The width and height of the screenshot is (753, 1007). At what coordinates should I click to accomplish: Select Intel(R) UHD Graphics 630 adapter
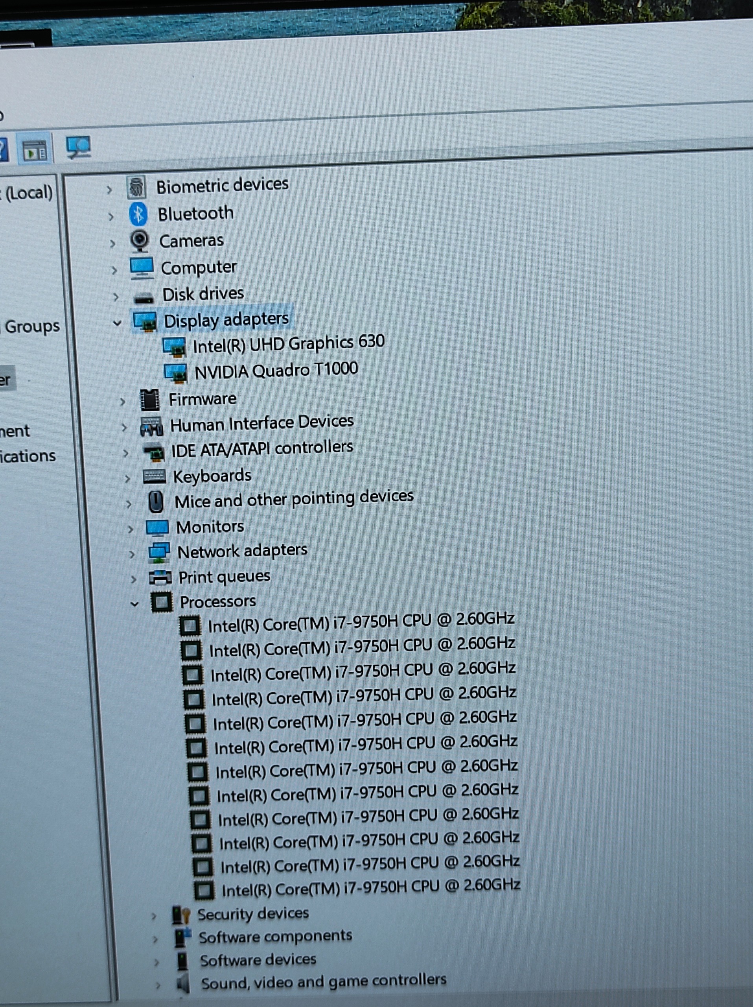tap(289, 344)
